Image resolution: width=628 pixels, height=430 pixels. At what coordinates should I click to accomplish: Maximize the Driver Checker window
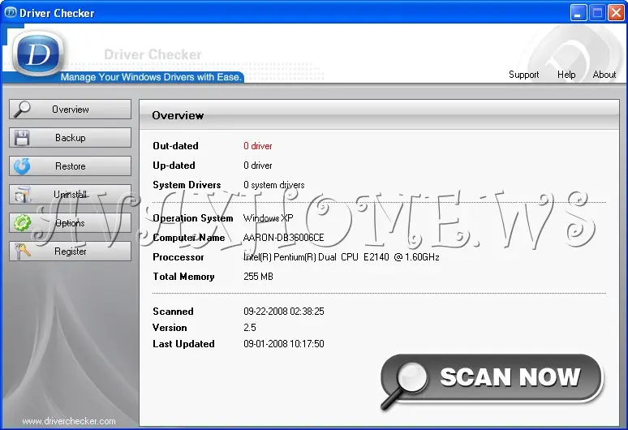[597, 13]
